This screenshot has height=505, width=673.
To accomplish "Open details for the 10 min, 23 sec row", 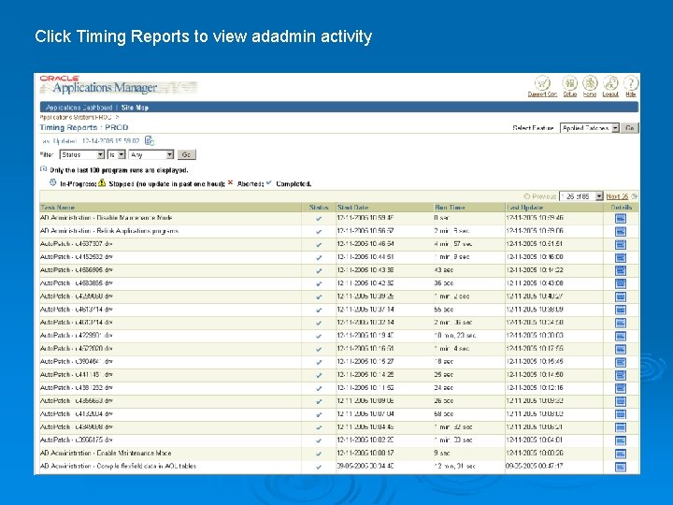I will (621, 336).
